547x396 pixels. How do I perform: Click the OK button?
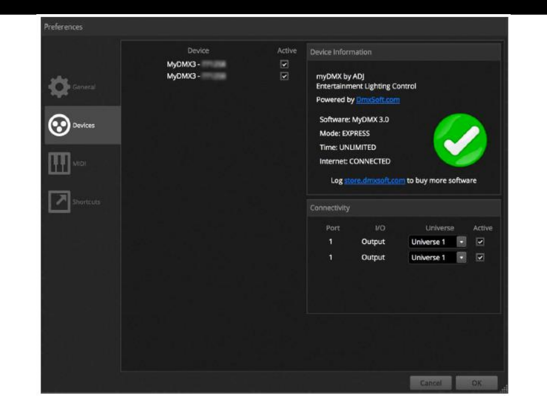click(476, 383)
